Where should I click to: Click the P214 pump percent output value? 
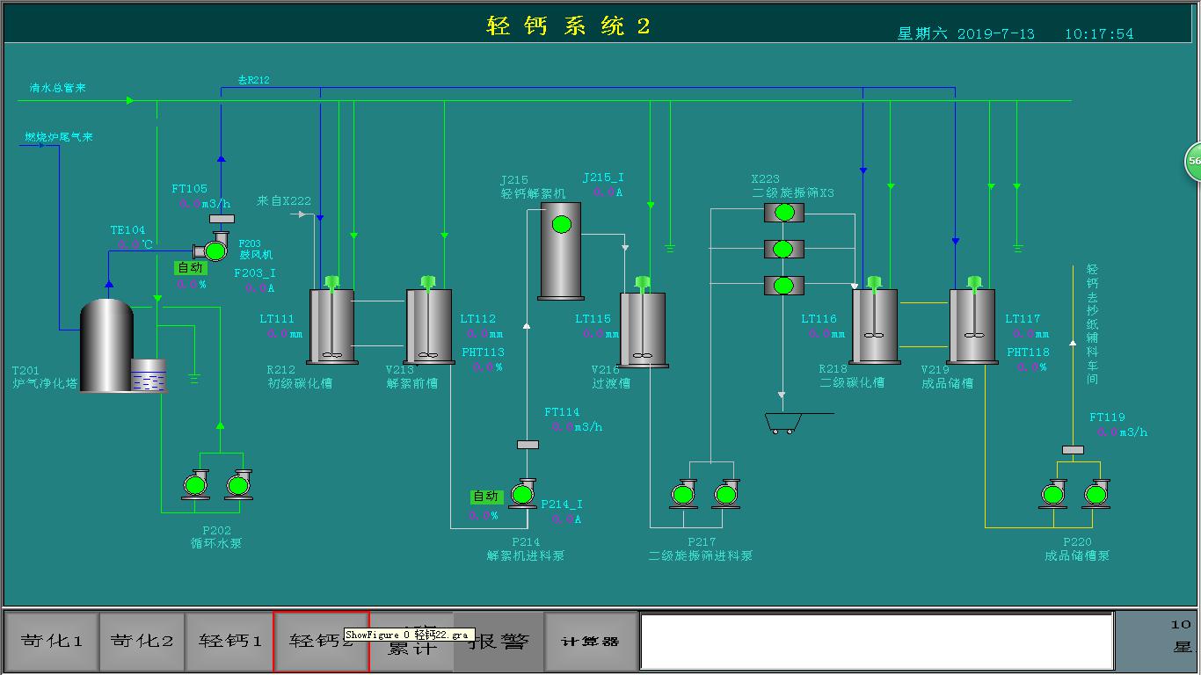484,515
